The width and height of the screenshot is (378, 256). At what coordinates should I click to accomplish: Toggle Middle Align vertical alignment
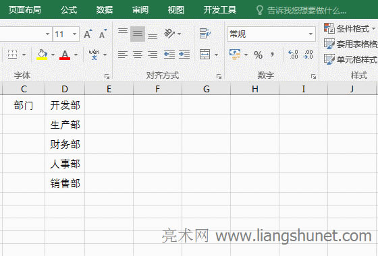click(138, 34)
